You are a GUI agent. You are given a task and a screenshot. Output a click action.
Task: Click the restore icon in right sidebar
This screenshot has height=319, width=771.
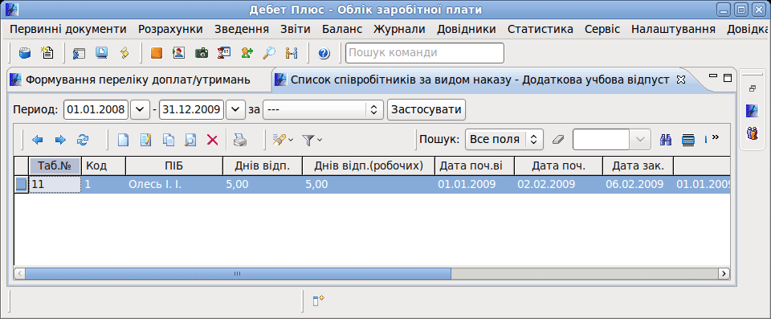(753, 88)
